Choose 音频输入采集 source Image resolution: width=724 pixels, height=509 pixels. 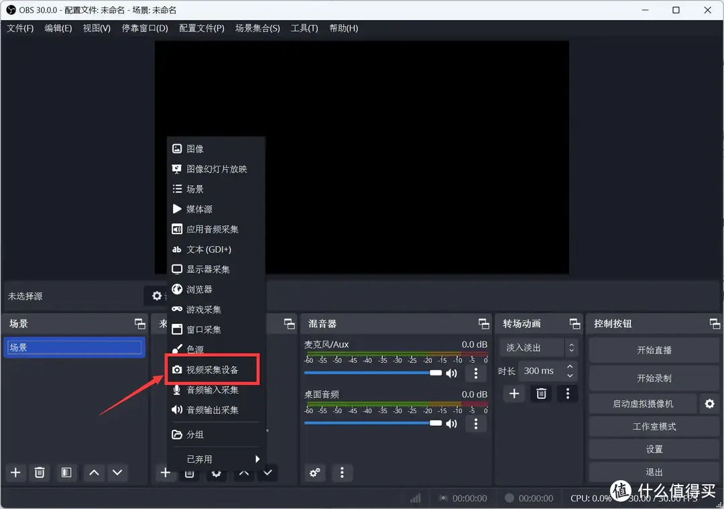pyautogui.click(x=216, y=390)
